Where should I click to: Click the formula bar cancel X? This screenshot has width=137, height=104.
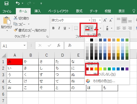pos(40,45)
